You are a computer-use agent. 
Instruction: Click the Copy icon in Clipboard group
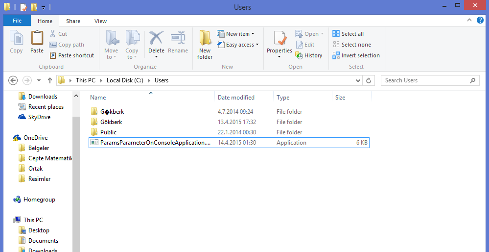coord(16,37)
